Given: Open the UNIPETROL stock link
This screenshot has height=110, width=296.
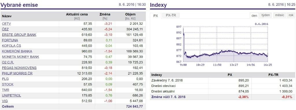Looking at the screenshot, I should click(x=12, y=96).
